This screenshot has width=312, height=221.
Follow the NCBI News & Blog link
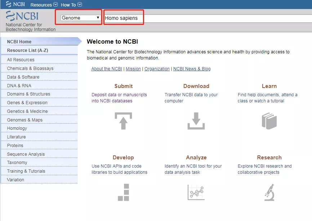[x=192, y=69]
